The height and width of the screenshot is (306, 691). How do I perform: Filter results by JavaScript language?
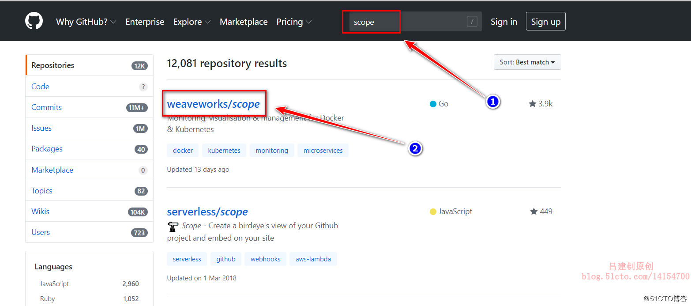point(90,284)
